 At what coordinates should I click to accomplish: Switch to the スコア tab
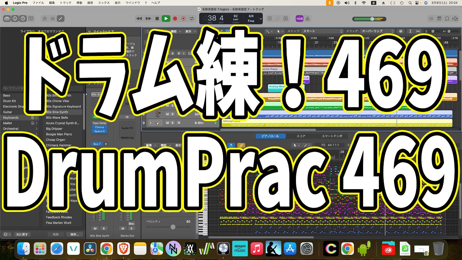coord(301,136)
